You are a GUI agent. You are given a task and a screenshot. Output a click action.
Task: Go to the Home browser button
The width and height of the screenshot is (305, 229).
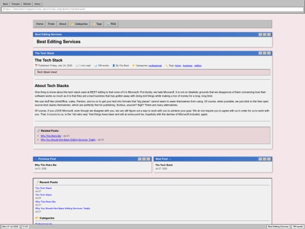click(x=37, y=4)
